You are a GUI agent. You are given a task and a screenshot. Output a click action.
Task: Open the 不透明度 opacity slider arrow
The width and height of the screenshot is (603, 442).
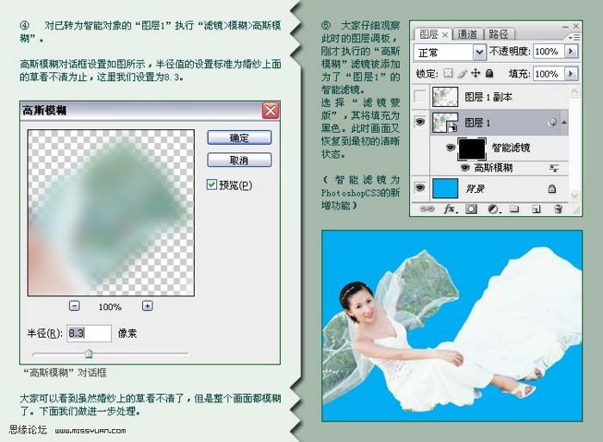pyautogui.click(x=571, y=52)
